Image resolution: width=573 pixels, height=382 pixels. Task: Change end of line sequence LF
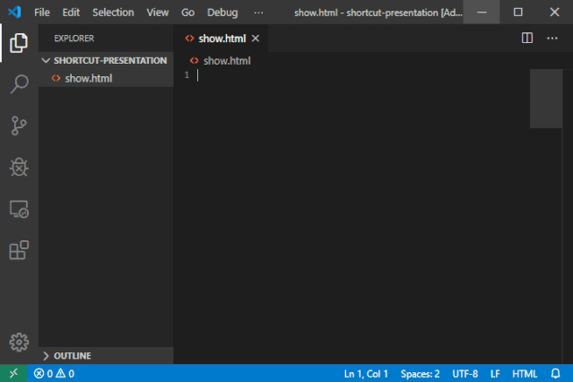495,374
